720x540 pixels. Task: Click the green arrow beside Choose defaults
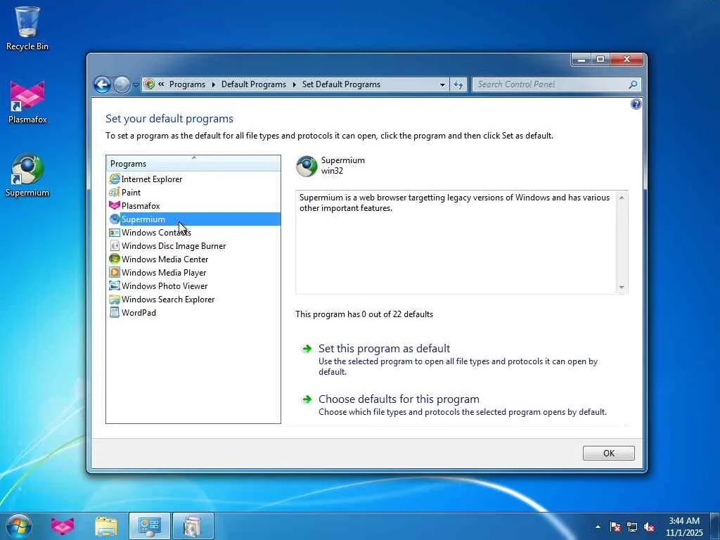307,399
